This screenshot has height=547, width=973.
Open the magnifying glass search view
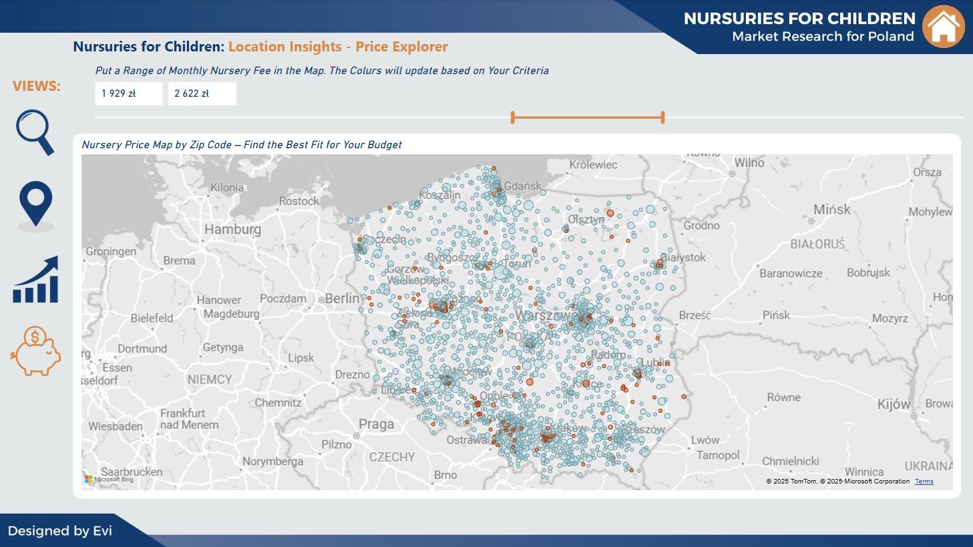point(35,133)
